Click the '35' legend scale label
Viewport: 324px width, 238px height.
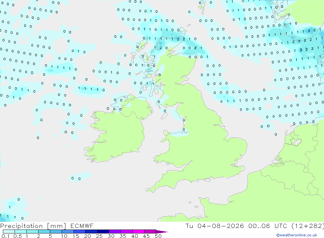point(123,236)
